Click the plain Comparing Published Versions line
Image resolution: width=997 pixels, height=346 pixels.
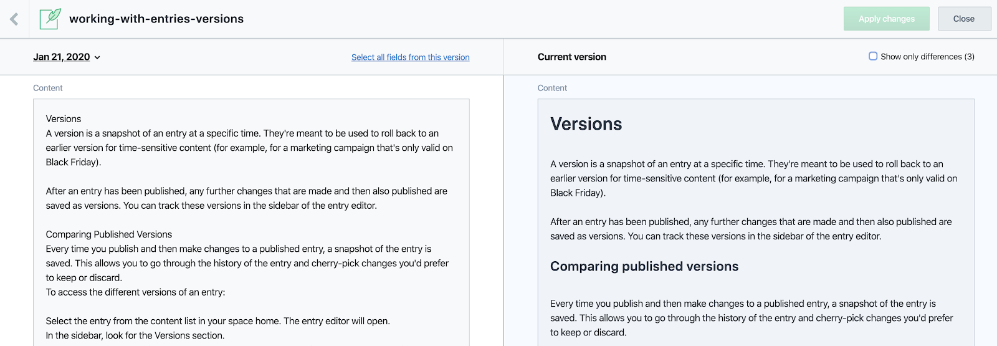pos(109,234)
